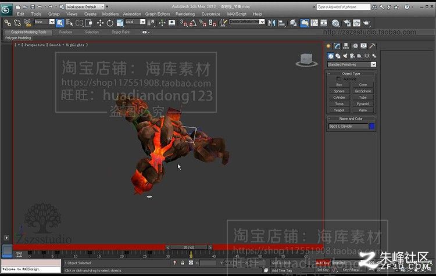
Task: Click the Sphere primitive button
Action: pyautogui.click(x=339, y=91)
